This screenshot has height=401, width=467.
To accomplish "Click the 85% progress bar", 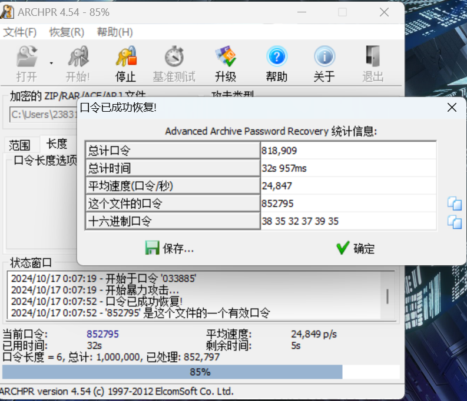I will (201, 372).
